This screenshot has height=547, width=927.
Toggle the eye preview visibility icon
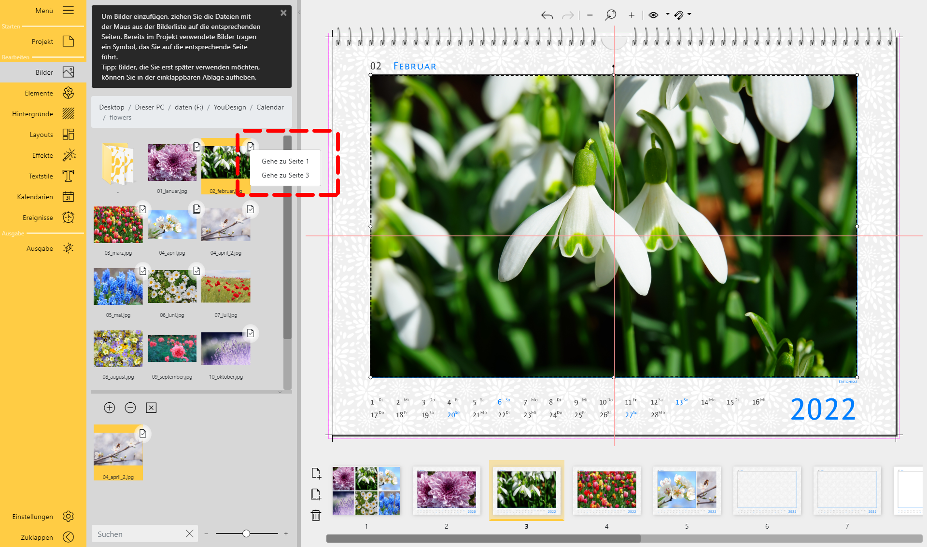(x=653, y=15)
